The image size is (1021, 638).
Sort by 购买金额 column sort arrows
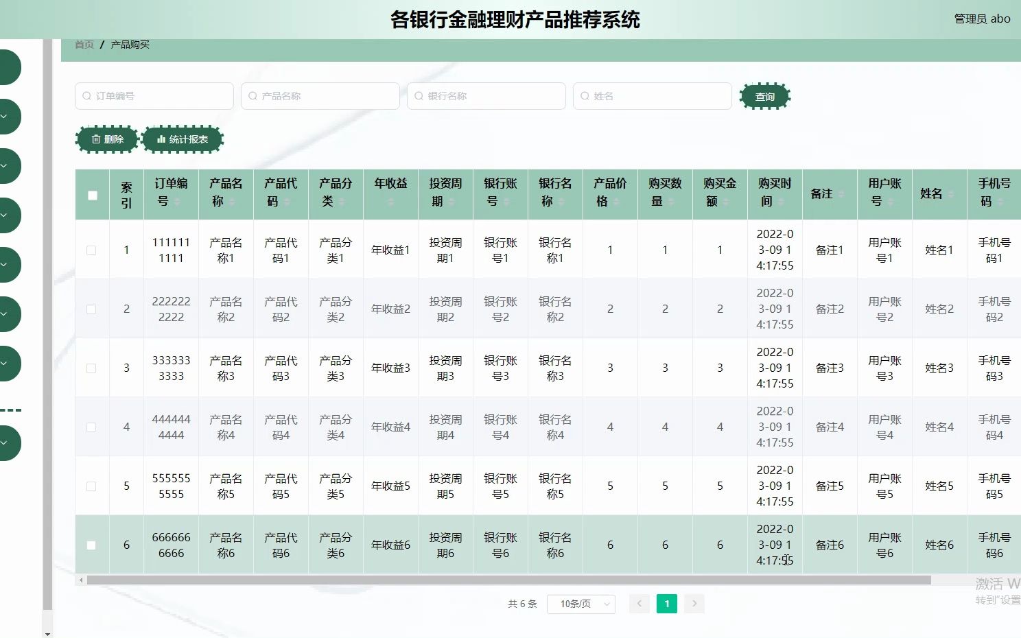pyautogui.click(x=726, y=202)
